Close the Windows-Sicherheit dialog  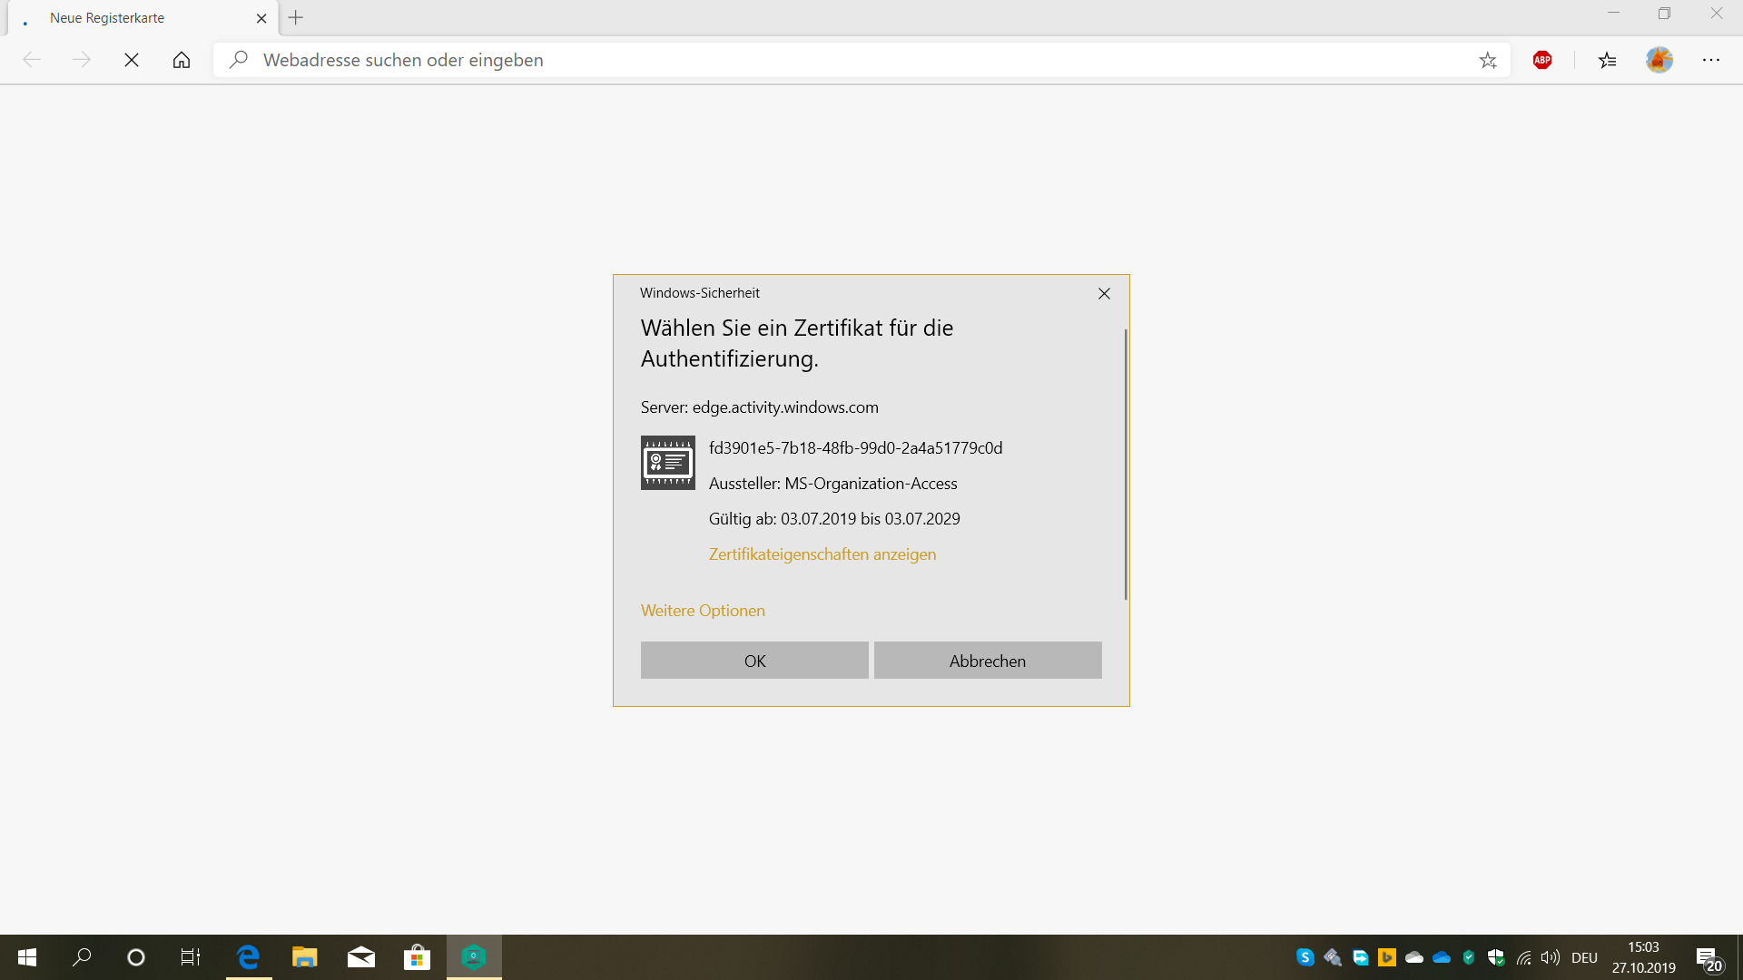click(x=1104, y=293)
